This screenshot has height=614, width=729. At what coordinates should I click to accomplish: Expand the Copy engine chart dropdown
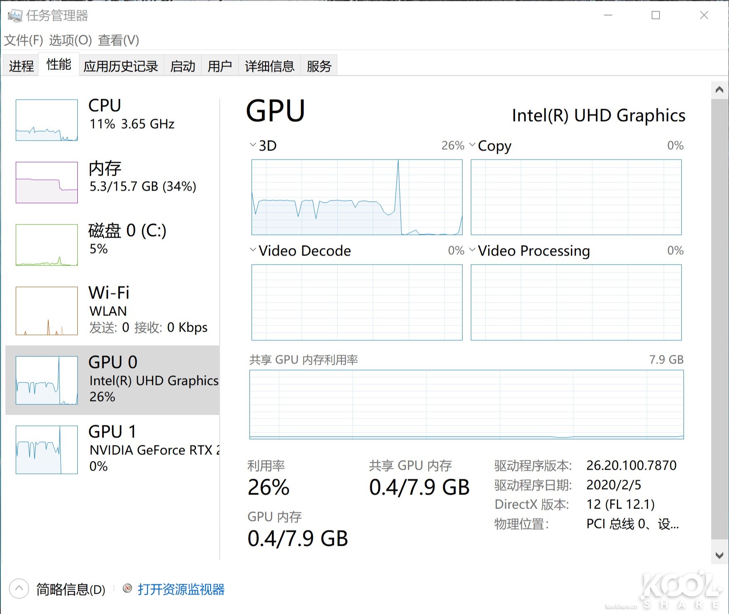(x=472, y=144)
